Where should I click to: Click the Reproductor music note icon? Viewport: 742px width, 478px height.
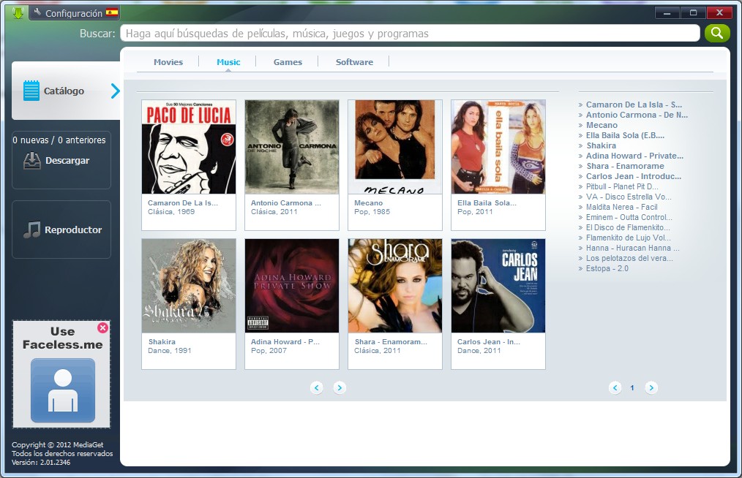coord(31,229)
